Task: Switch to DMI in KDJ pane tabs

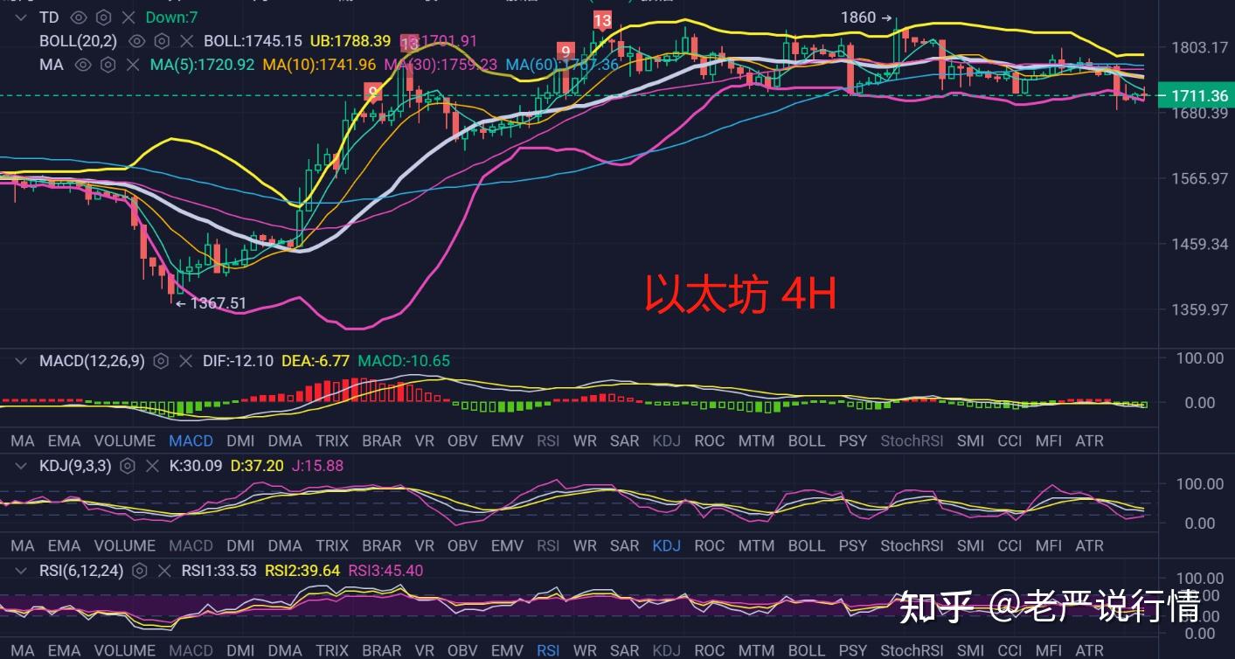Action: click(240, 545)
